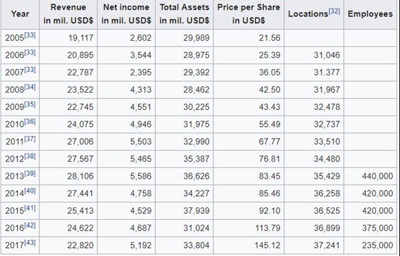Open footnote [43] beside 2017
Viewport: 400px width, 256px height.
click(x=30, y=243)
